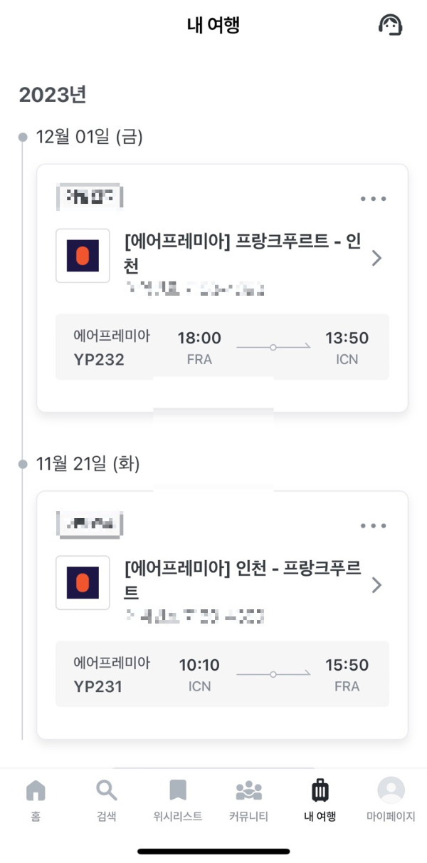Image resolution: width=427 pixels, height=863 pixels.
Task: Open more options menu on the November 21 trip
Action: click(373, 525)
